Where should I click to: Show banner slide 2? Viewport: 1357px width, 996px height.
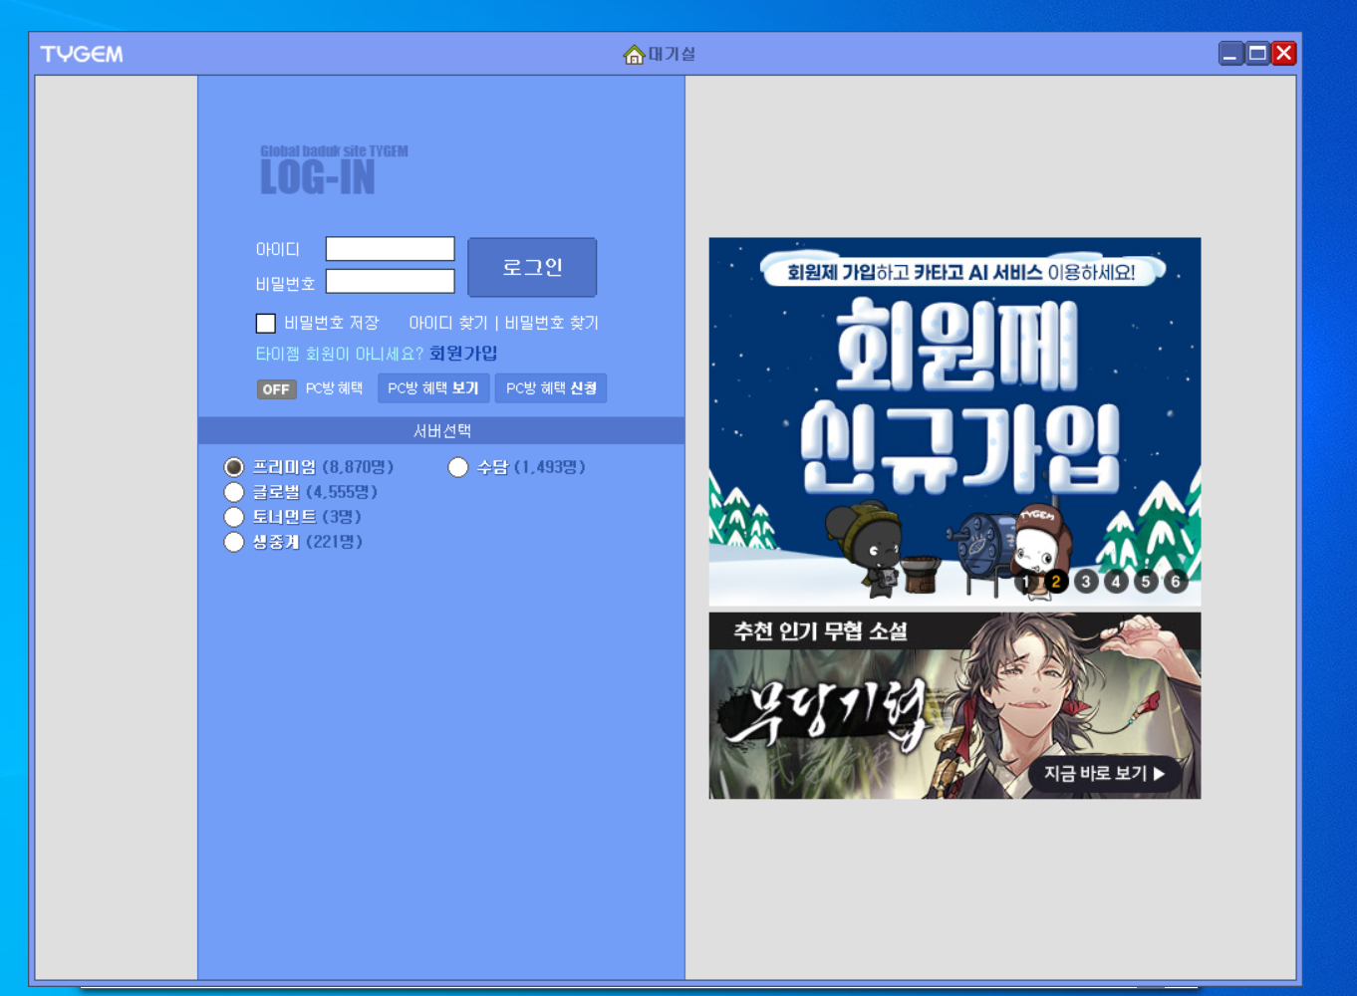click(x=1056, y=582)
